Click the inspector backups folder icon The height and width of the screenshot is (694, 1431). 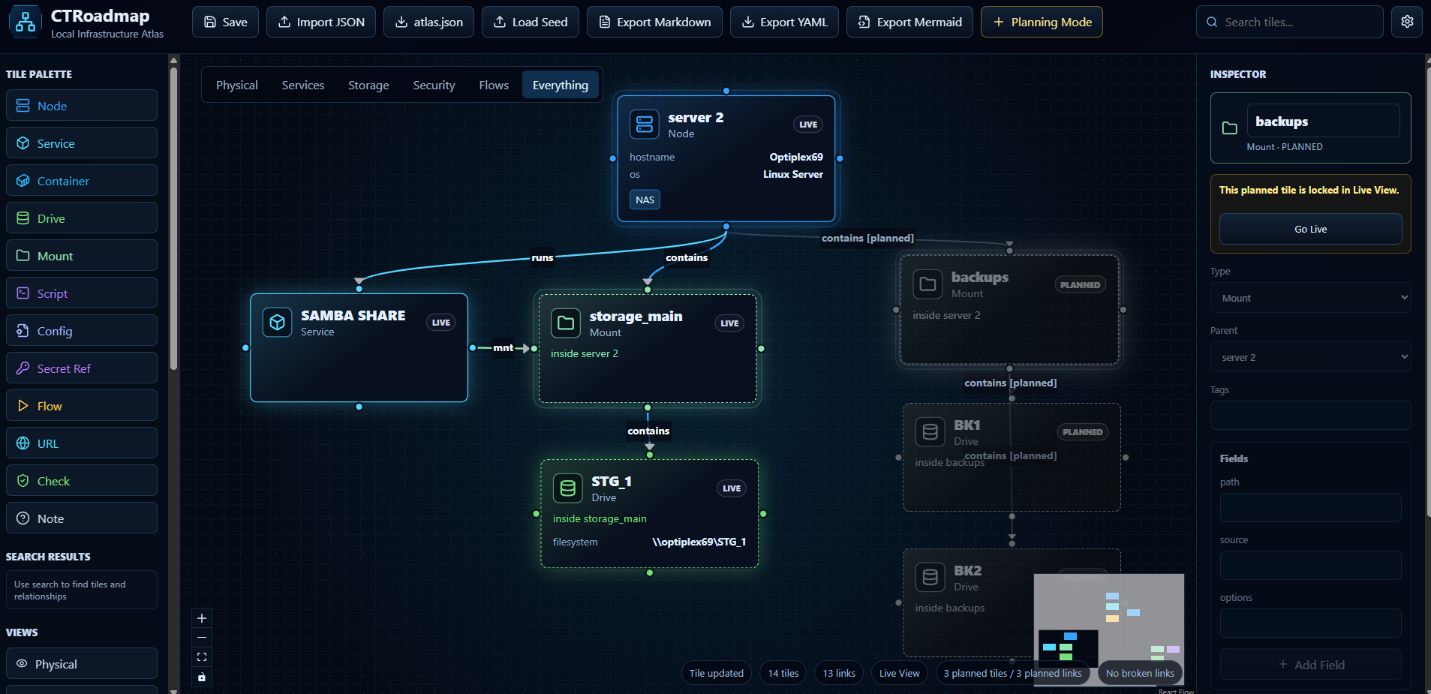coord(1229,128)
